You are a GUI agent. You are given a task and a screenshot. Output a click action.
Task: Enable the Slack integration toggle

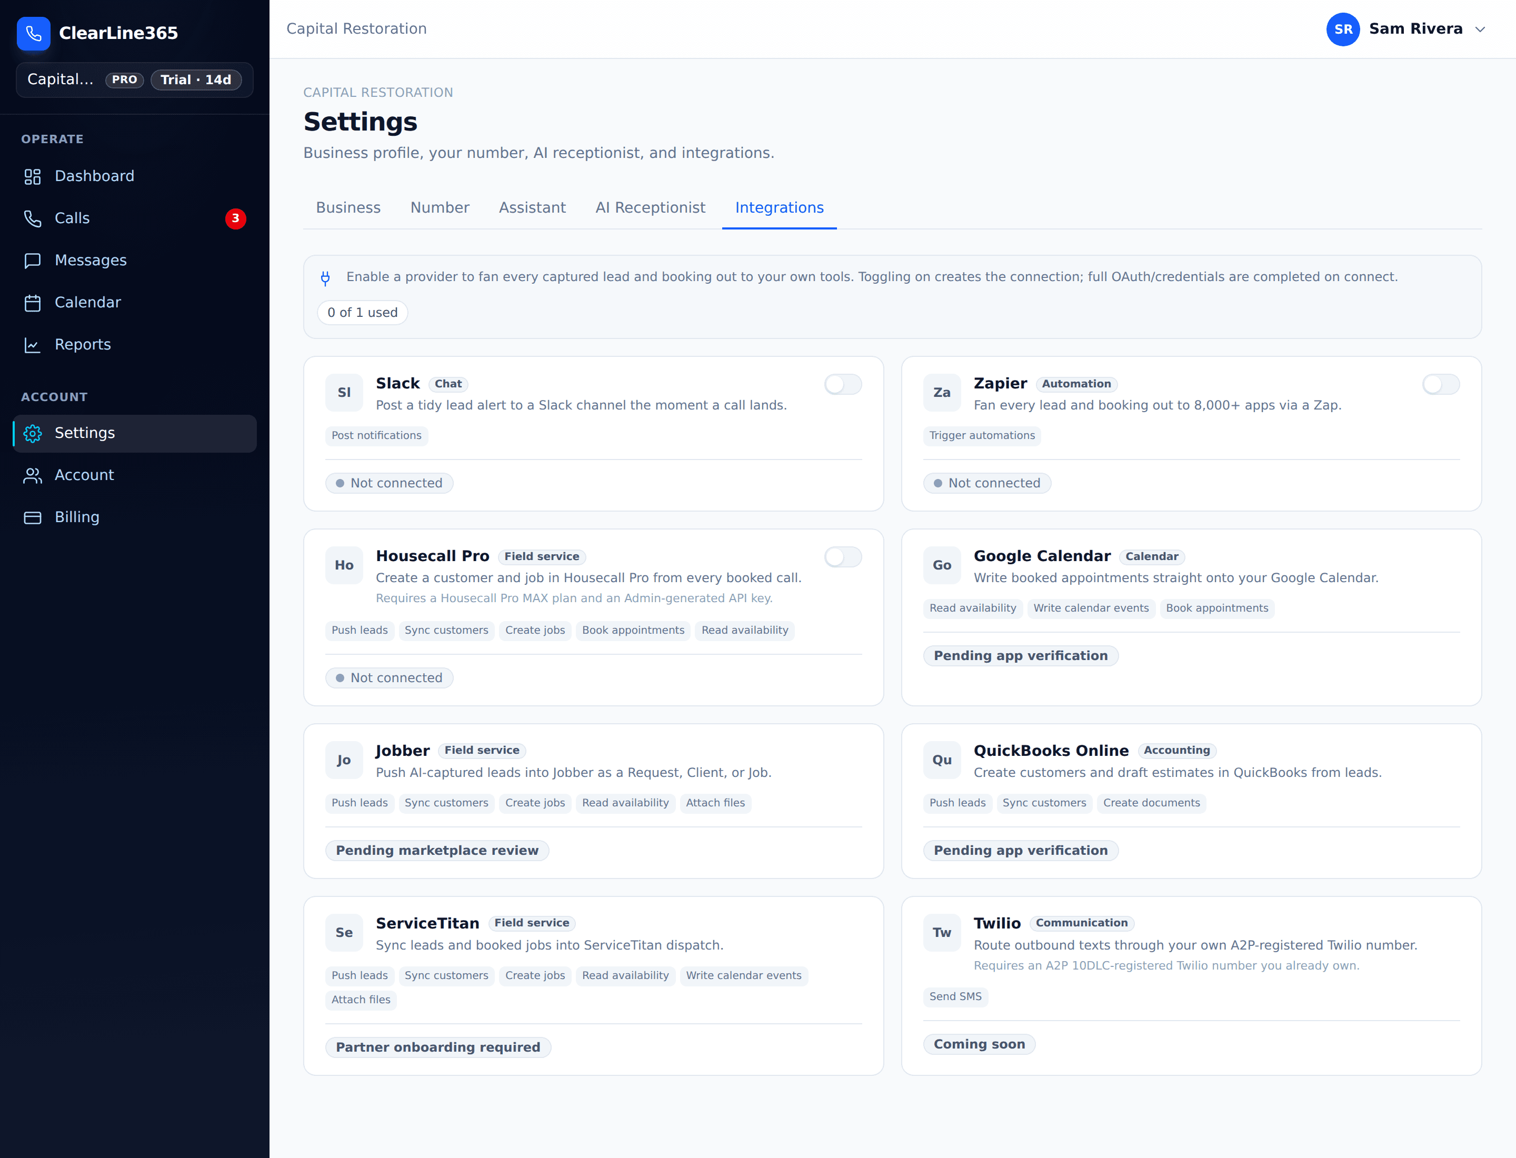(x=843, y=384)
